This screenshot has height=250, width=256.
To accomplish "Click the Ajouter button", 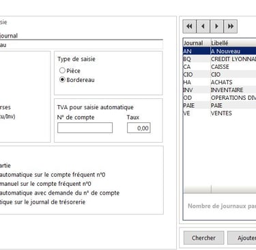I will click(242, 238).
